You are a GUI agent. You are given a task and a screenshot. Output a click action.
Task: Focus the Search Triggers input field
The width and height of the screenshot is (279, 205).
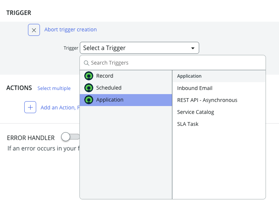[175, 63]
